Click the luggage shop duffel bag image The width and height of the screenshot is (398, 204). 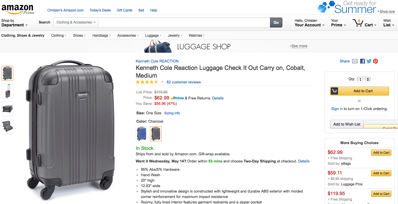(x=158, y=46)
